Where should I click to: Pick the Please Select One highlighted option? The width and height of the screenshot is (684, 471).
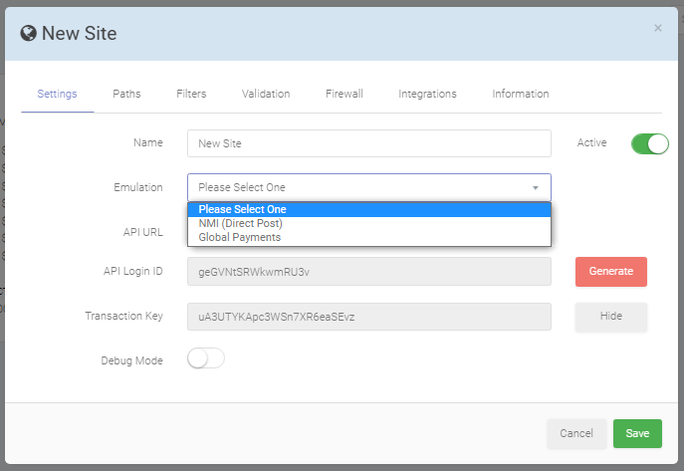point(369,209)
